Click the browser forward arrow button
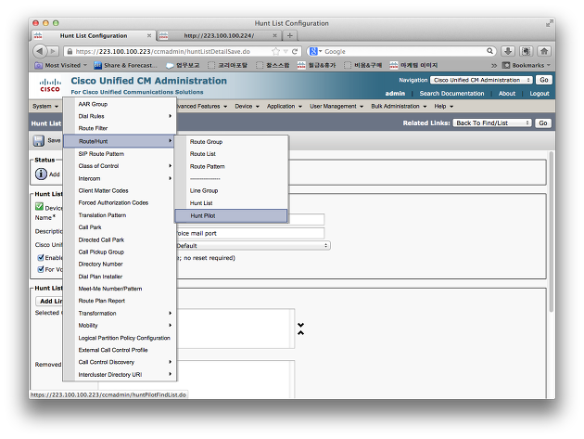The image size is (584, 439). coord(53,51)
